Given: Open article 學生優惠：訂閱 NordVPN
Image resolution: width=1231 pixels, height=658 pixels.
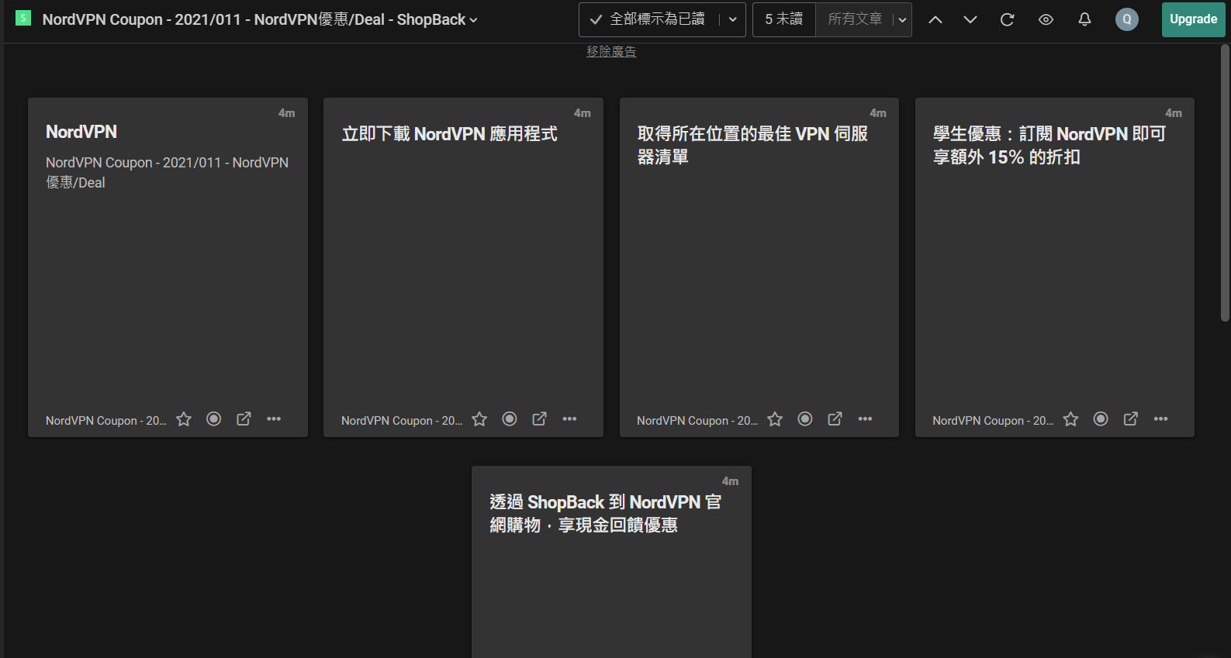Looking at the screenshot, I should point(1049,145).
